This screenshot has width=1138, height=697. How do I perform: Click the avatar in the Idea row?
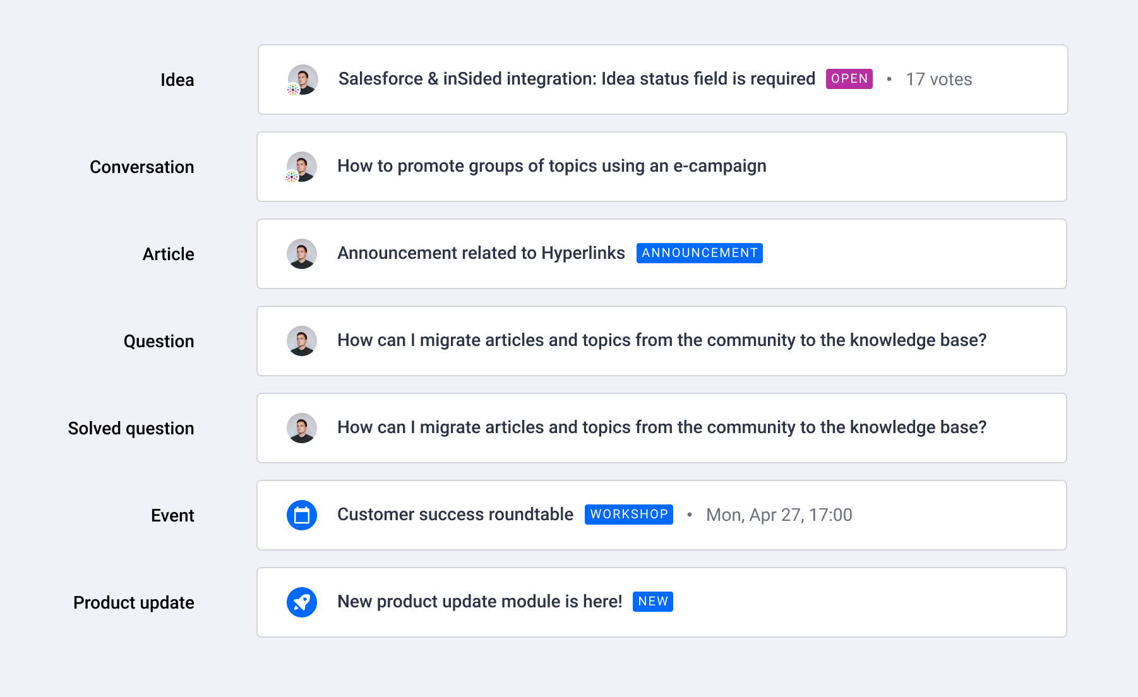(303, 80)
